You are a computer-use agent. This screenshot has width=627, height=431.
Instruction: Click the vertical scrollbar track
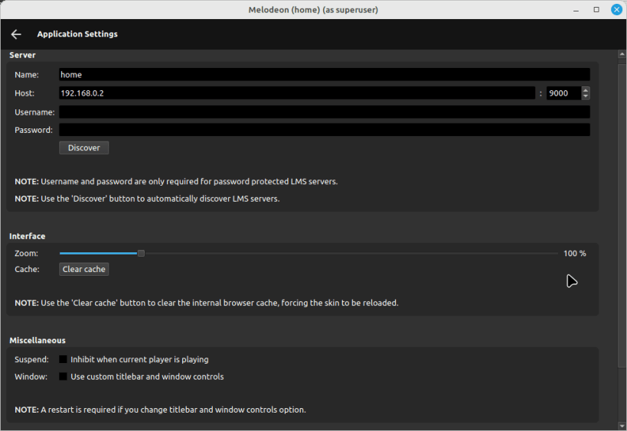[622, 239]
